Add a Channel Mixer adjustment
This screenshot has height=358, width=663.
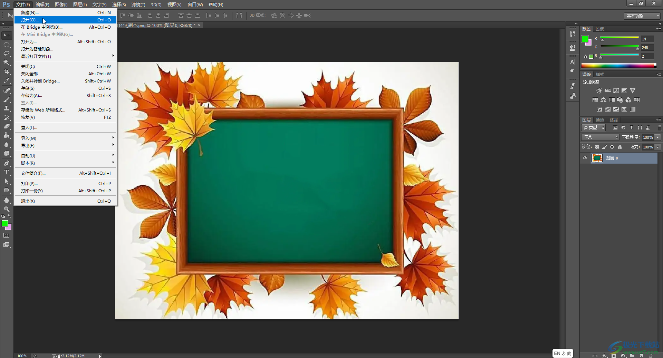pos(628,100)
